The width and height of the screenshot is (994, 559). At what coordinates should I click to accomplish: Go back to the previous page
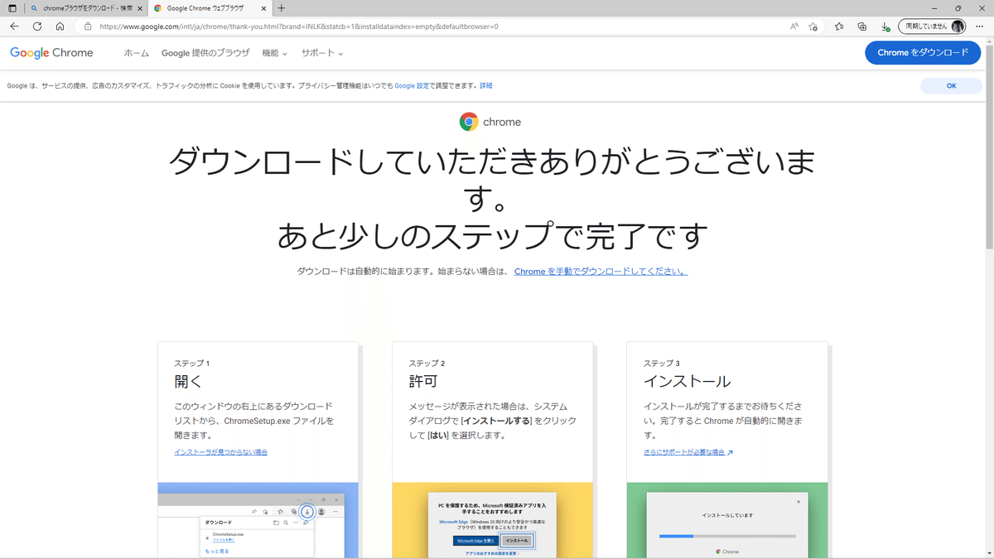[x=14, y=27]
